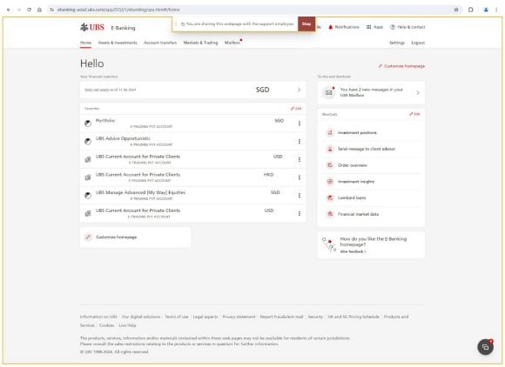Open the browser three-dot menu
Screen dimensions: 505x367
(496, 10)
